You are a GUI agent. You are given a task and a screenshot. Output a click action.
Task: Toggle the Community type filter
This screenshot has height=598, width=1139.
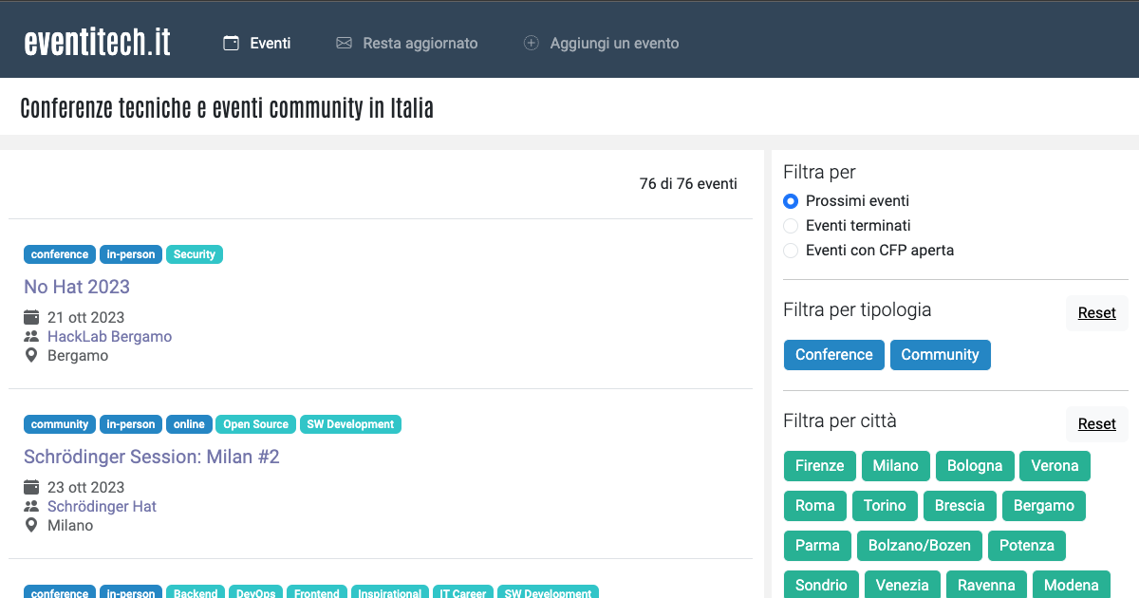(x=940, y=355)
